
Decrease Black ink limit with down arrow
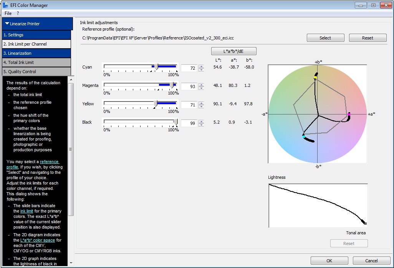[201, 125]
